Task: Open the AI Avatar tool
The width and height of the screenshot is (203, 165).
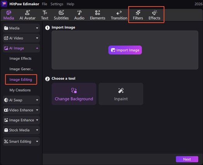Action: point(28,15)
